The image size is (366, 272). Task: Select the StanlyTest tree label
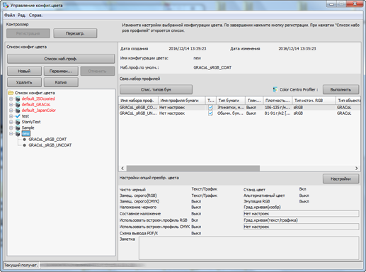click(x=31, y=122)
